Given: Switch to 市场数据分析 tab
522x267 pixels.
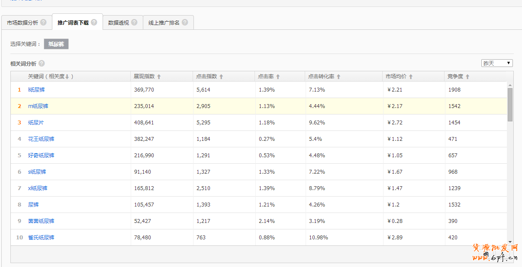Looking at the screenshot, I should pyautogui.click(x=23, y=22).
